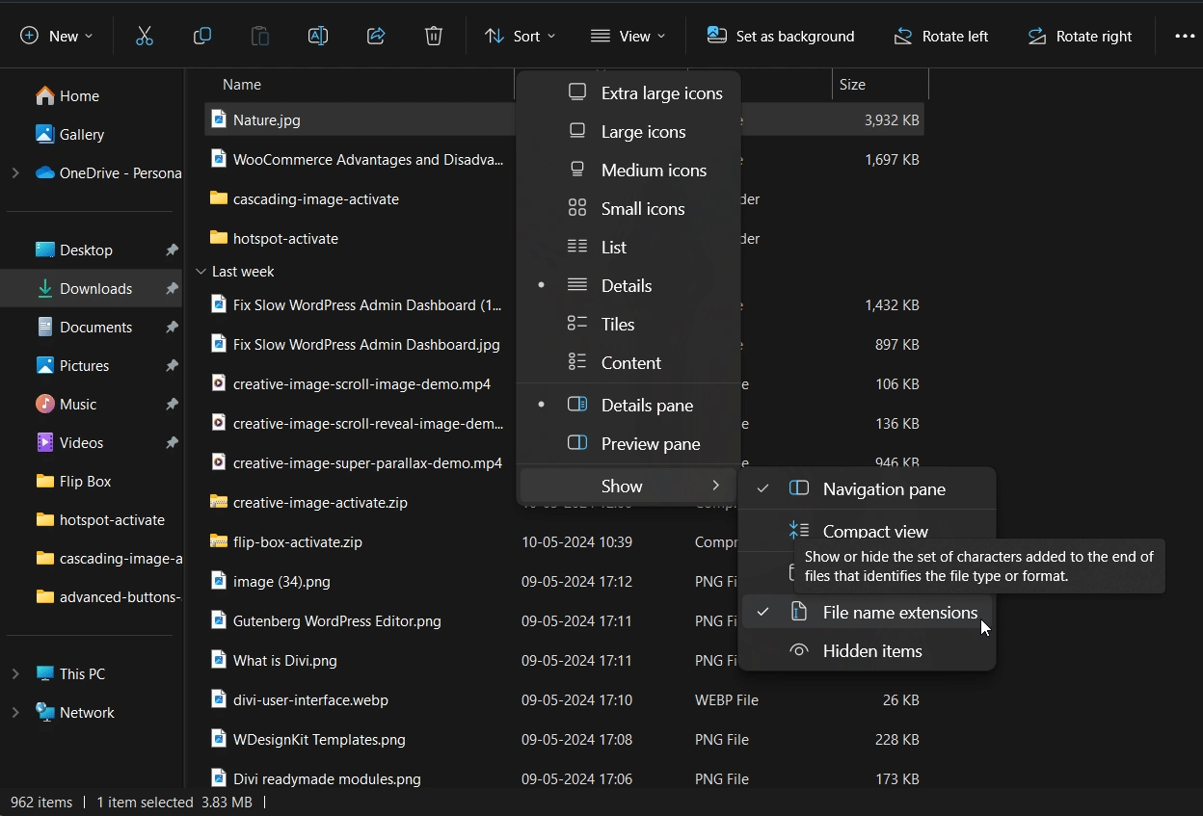Open the Sort dropdown menu
1203x816 pixels.
tap(520, 36)
